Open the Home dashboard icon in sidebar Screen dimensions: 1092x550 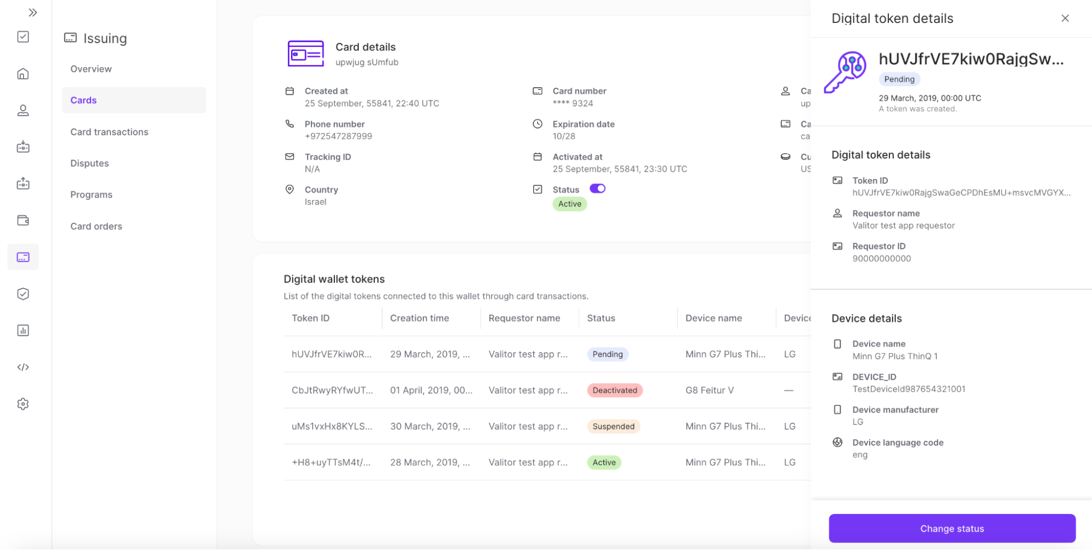(23, 73)
